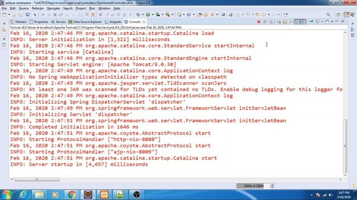The height and width of the screenshot is (200, 357).
Task: Click Back navigation arrow in toolbar
Action: (264, 15)
